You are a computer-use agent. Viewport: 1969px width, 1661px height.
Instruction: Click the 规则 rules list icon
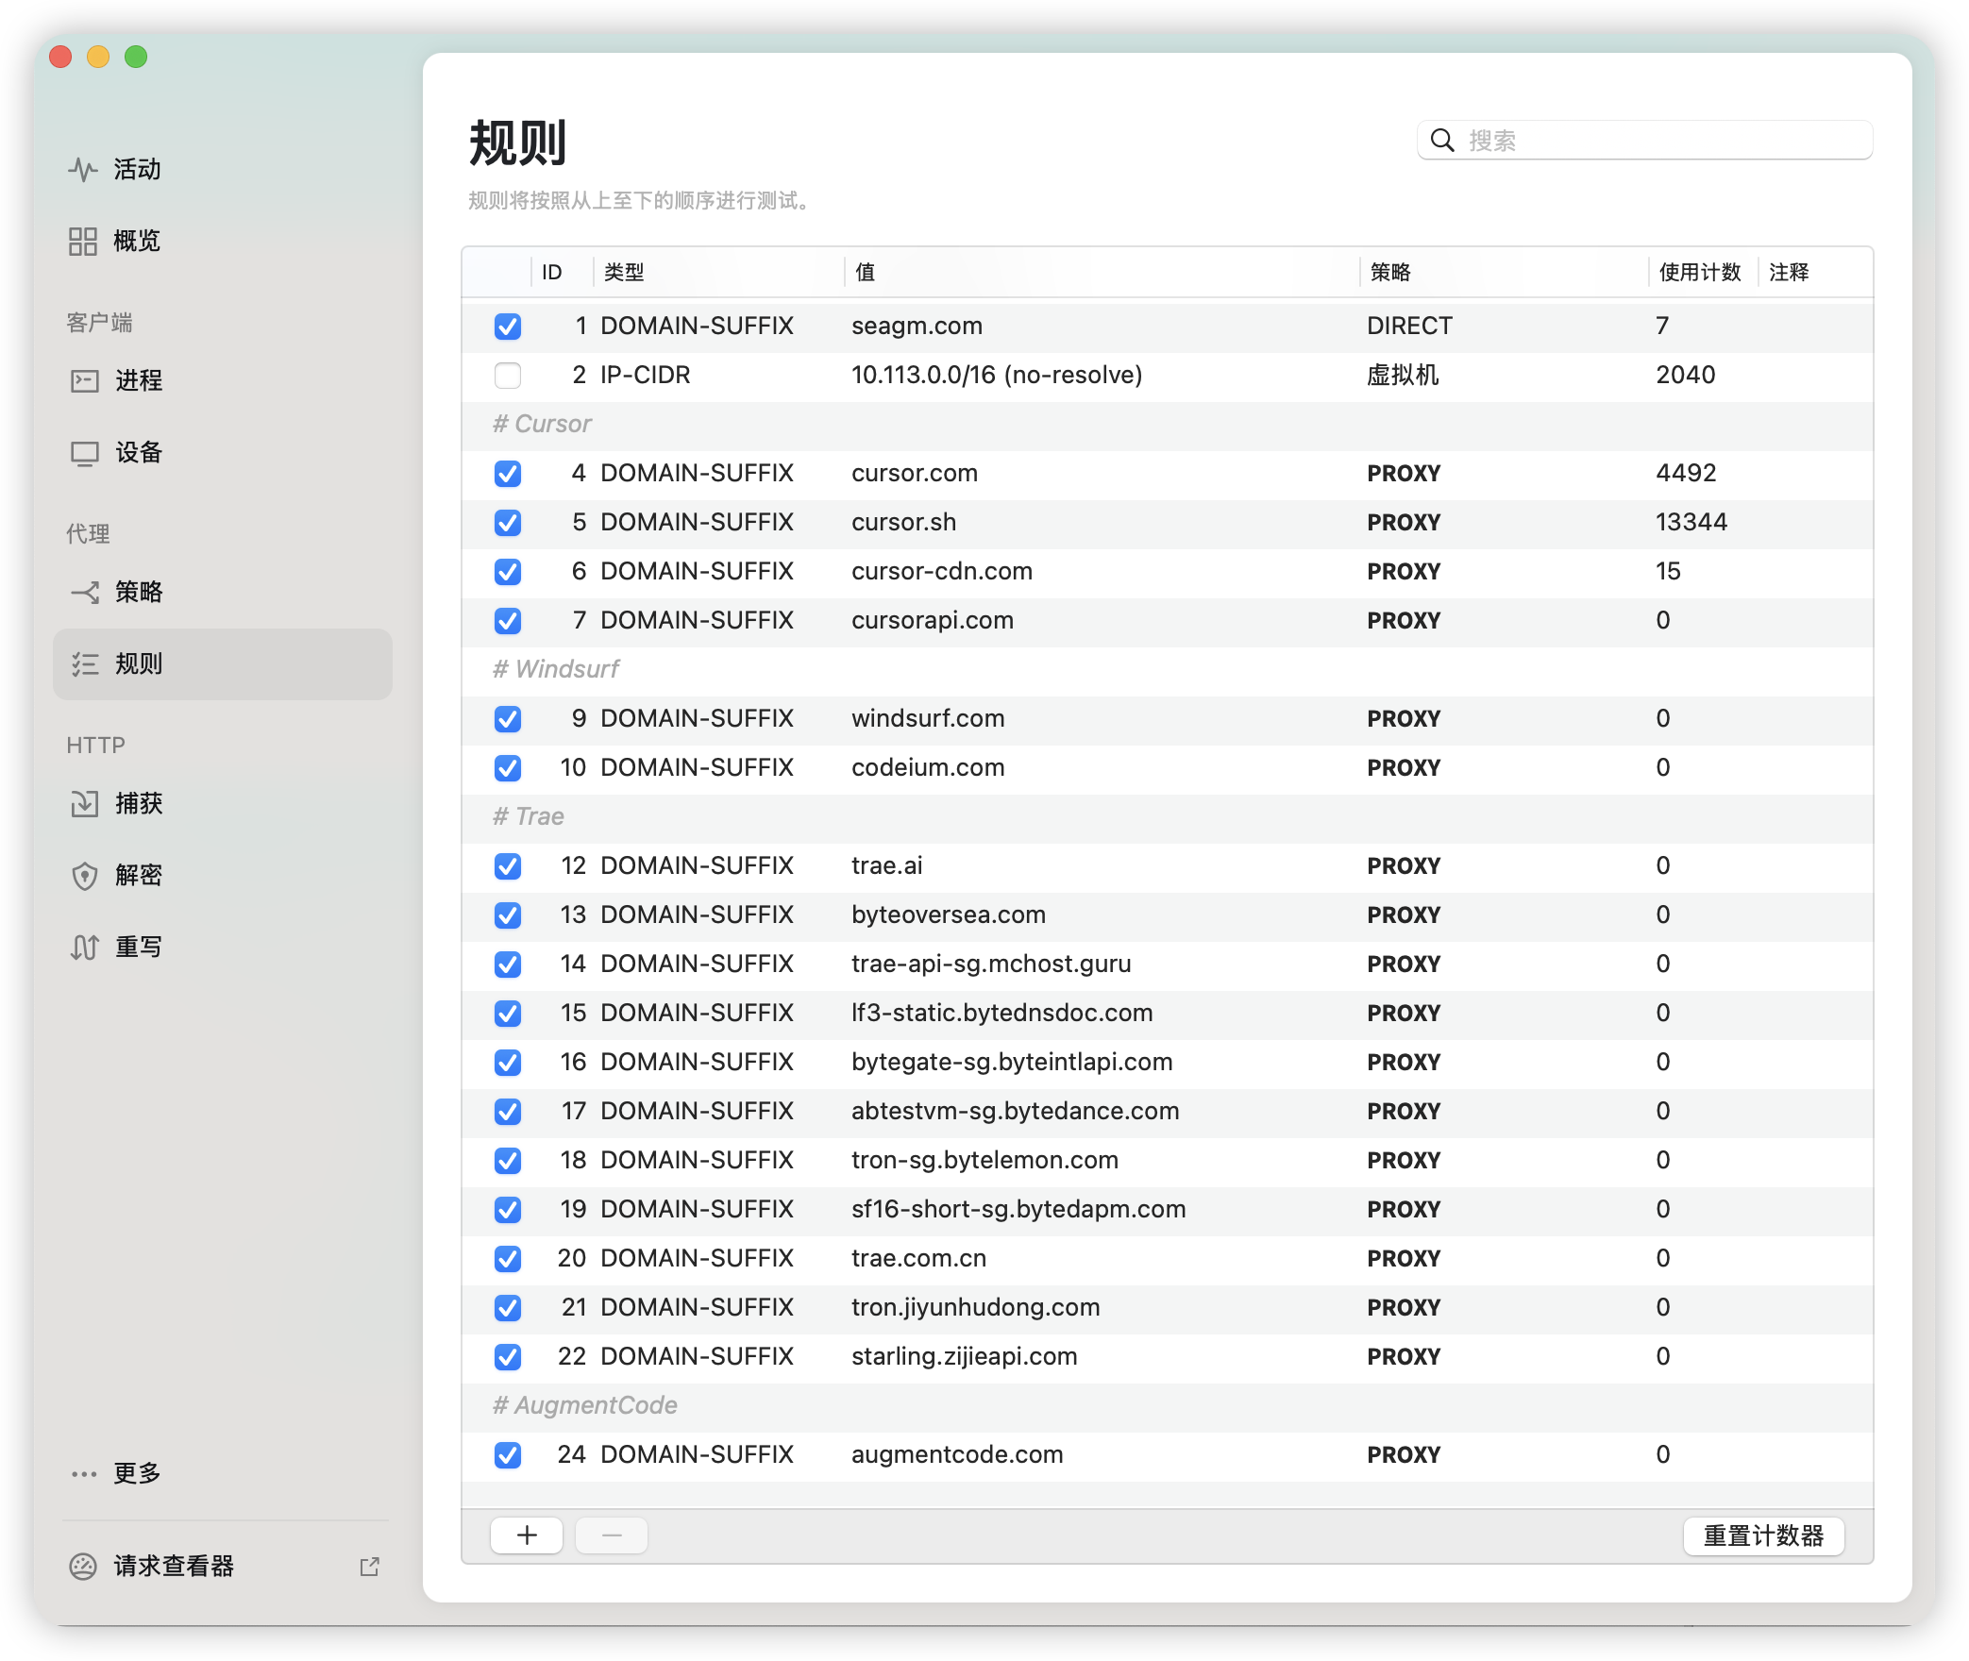coord(84,664)
